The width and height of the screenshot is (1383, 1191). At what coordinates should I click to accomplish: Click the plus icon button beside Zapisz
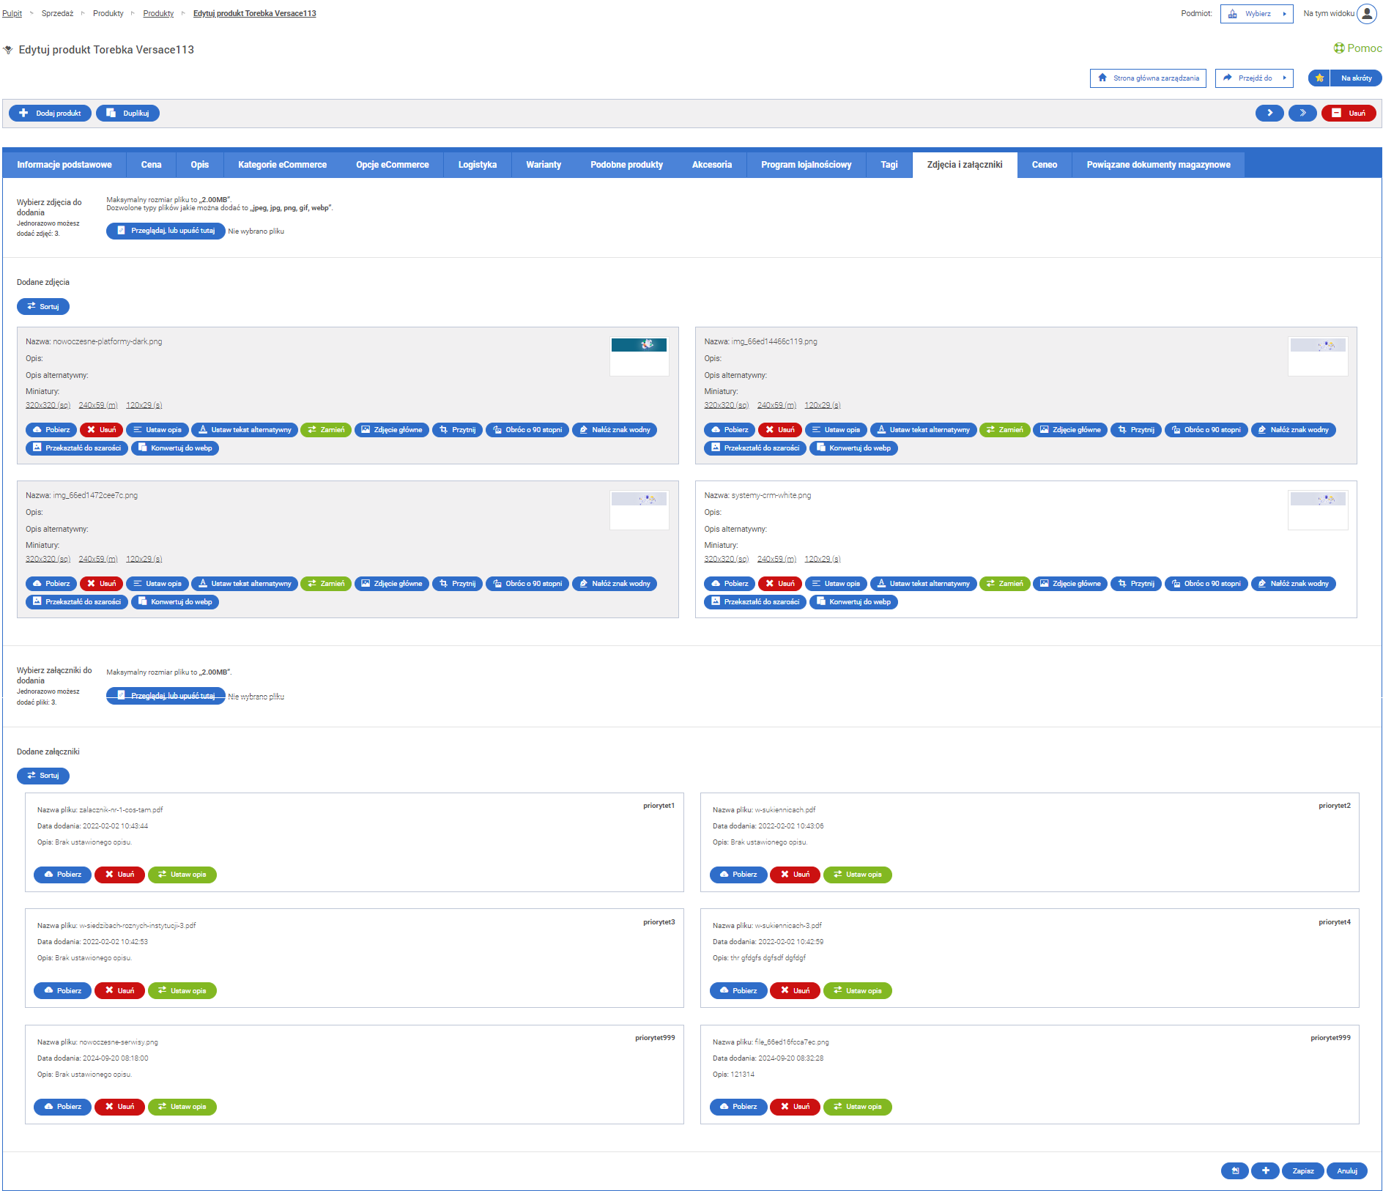coord(1265,1170)
